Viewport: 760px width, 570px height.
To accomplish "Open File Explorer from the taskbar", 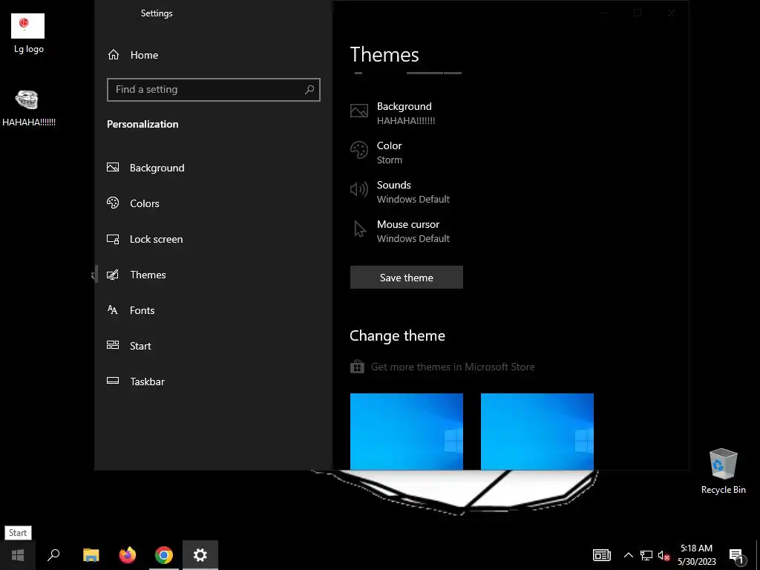I will [x=91, y=555].
